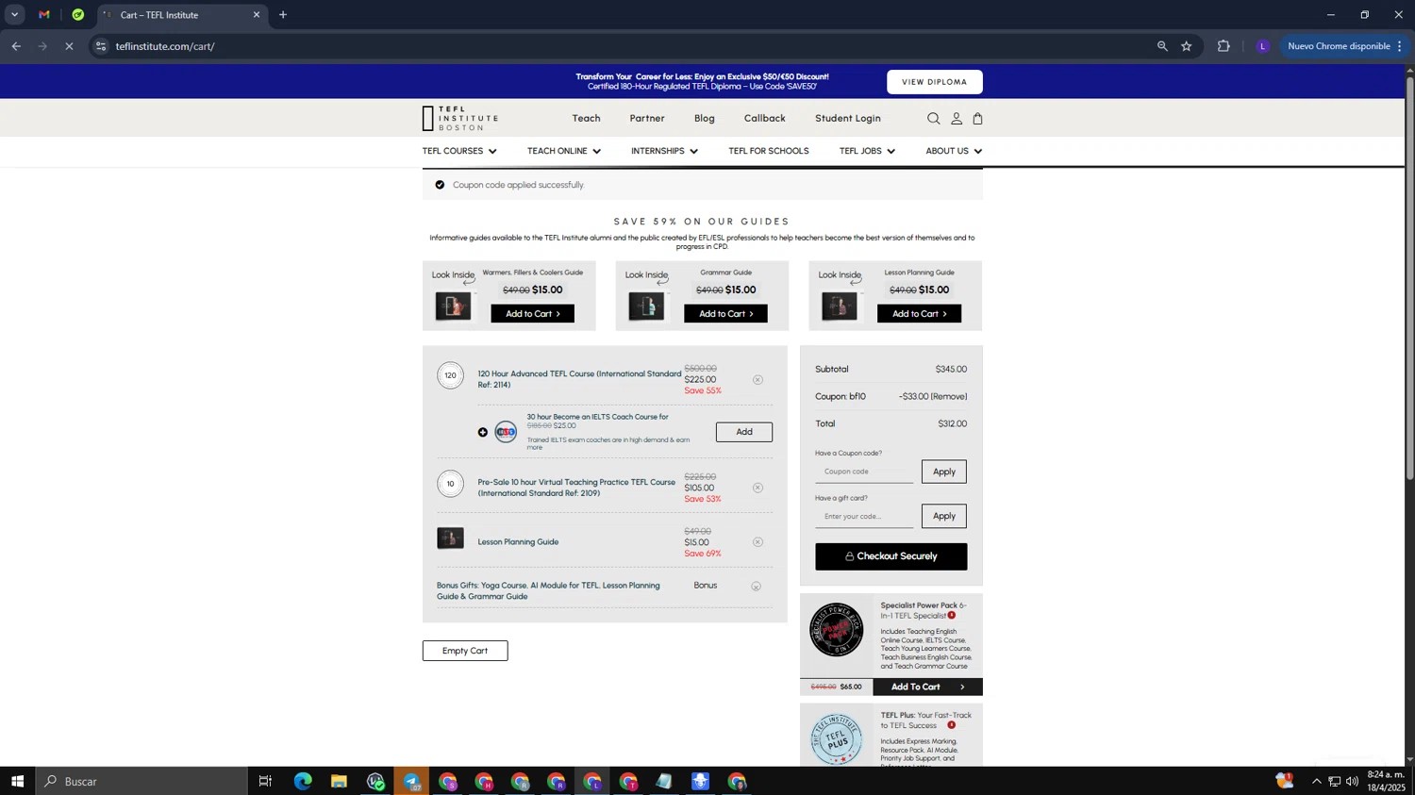Add Lesson Planning Guide promo to cart
The height and width of the screenshot is (795, 1415).
click(919, 314)
